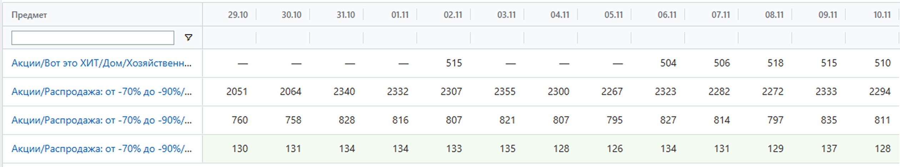Viewport: 900px width, 167px height.
Task: Select the cell with value 2340
Action: 344,92
